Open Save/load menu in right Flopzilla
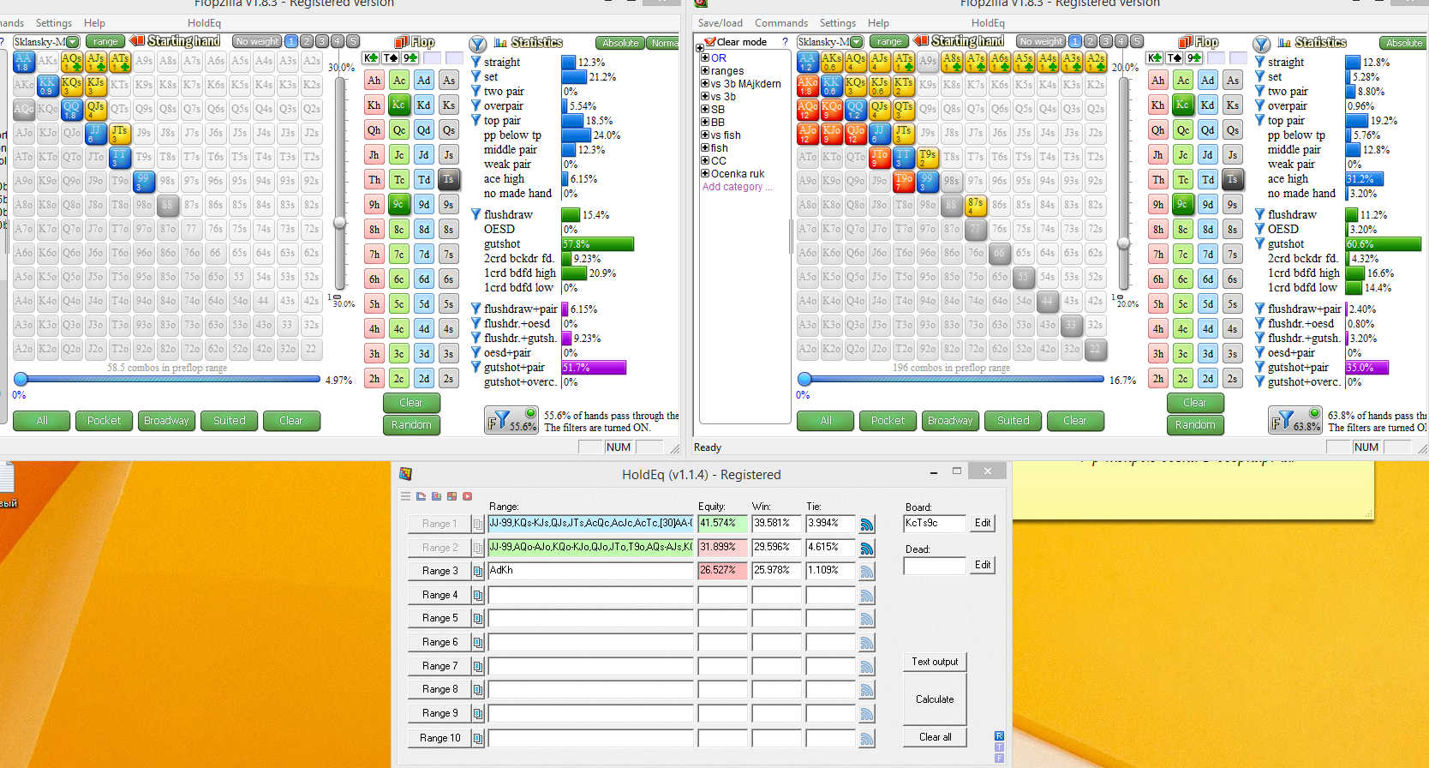Screen dimensions: 1429x768 [x=720, y=23]
